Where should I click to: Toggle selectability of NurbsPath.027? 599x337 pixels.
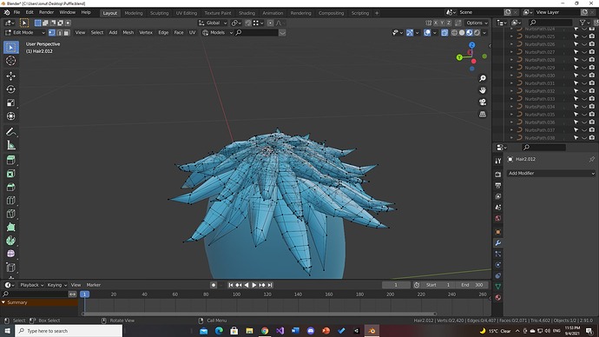[x=576, y=52]
